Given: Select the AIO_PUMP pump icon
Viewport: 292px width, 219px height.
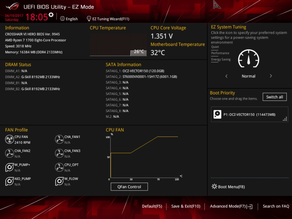Looking at the screenshot, I should pyautogui.click(x=9, y=181).
